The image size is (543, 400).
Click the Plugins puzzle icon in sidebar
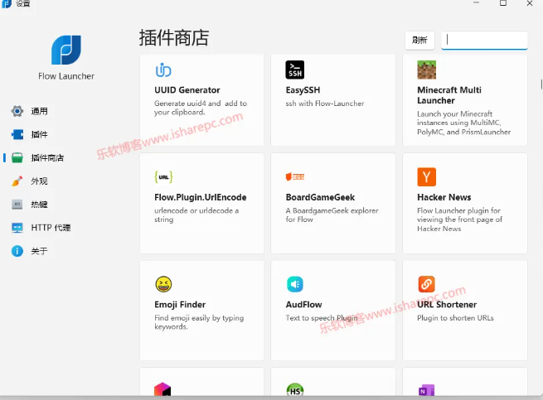[17, 134]
